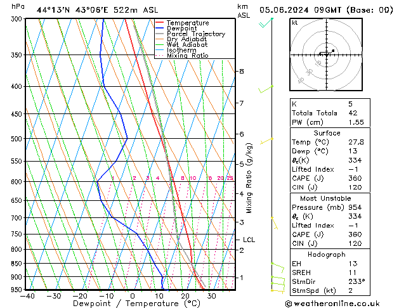Click the "hPa" pressure unit label
Image resolution: width=399 pixels, height=308 pixels.
[x=18, y=6]
